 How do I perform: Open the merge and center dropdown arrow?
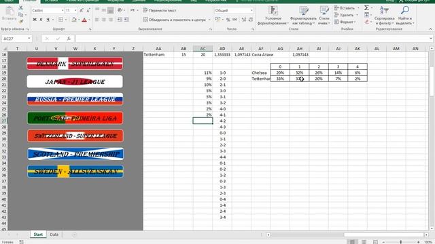coord(209,20)
